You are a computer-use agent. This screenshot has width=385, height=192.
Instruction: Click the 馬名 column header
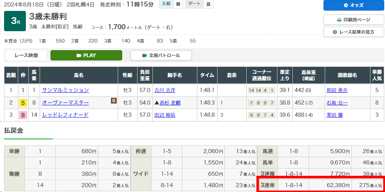click(78, 75)
